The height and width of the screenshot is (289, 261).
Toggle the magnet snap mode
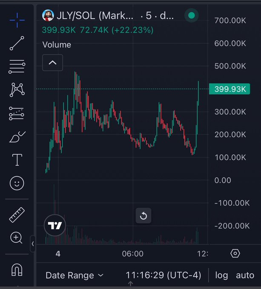(x=17, y=269)
